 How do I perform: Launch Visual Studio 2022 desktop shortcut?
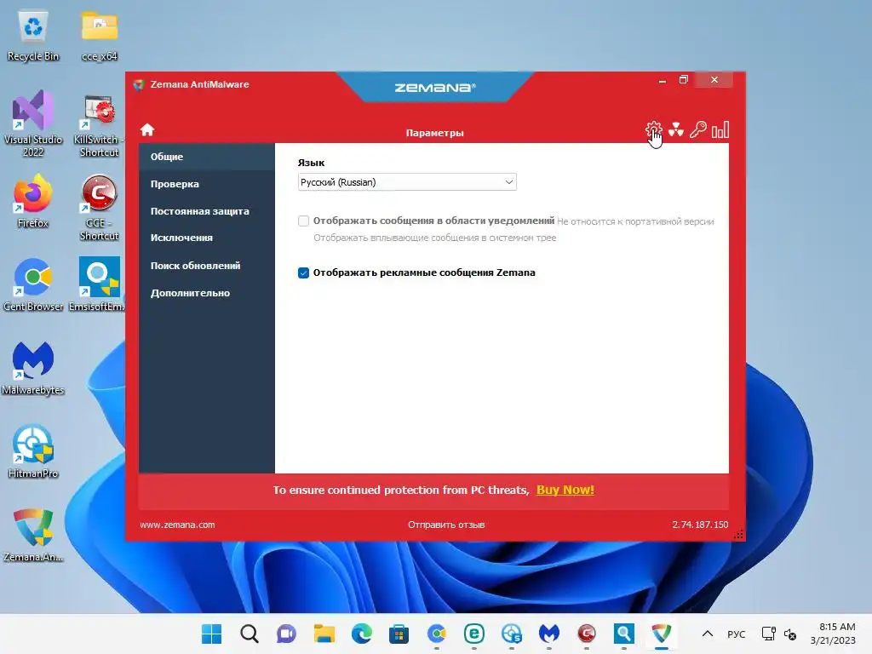pyautogui.click(x=33, y=124)
